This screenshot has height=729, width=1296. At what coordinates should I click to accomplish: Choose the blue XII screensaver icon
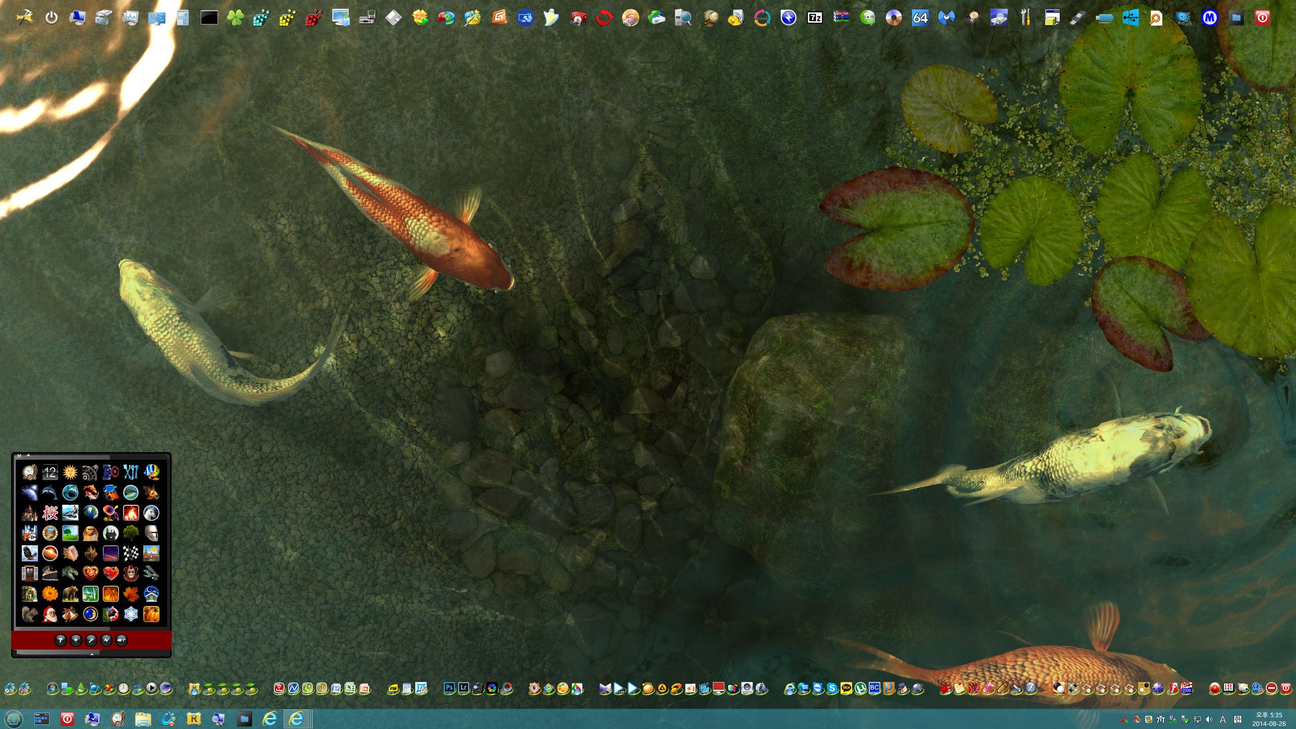pos(131,472)
